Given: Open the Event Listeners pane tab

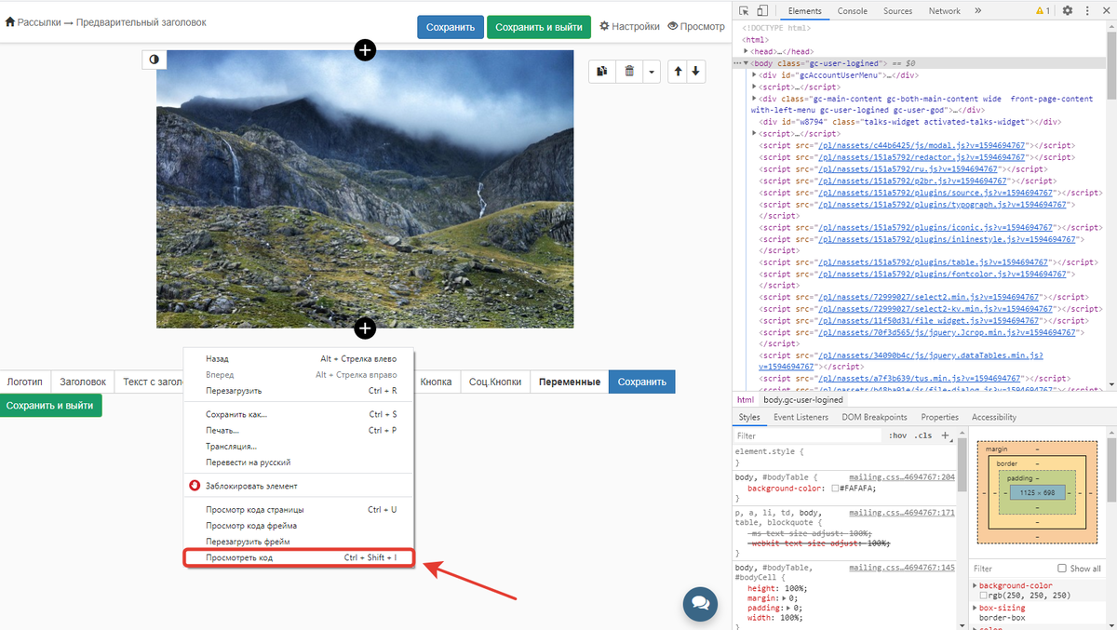Looking at the screenshot, I should click(801, 417).
